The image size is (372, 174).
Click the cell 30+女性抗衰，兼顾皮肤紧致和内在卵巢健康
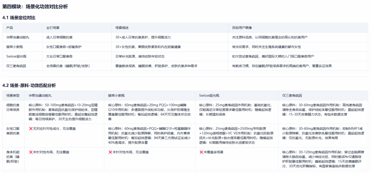click(148, 47)
